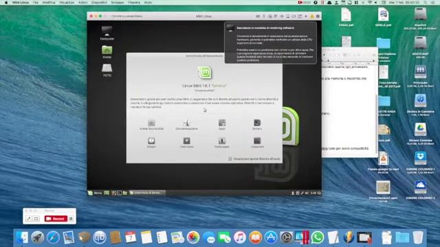This screenshot has height=247, width=440.
Task: Open Parallels configuration gear icon
Action: point(318,16)
